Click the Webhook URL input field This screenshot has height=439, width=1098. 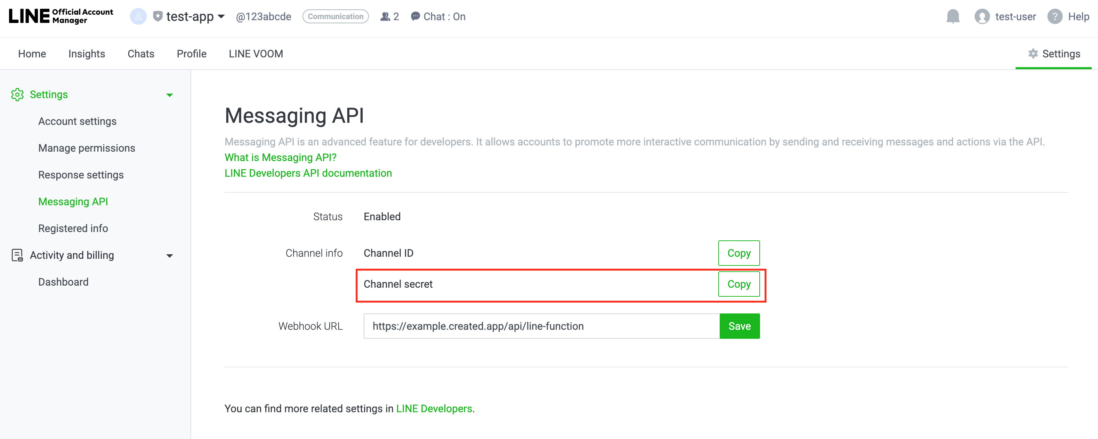point(541,326)
